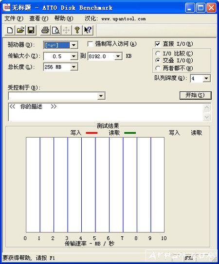Toggle the 强制写入访问 checkbox
Viewport: 219px width, 264px height.
click(90, 44)
